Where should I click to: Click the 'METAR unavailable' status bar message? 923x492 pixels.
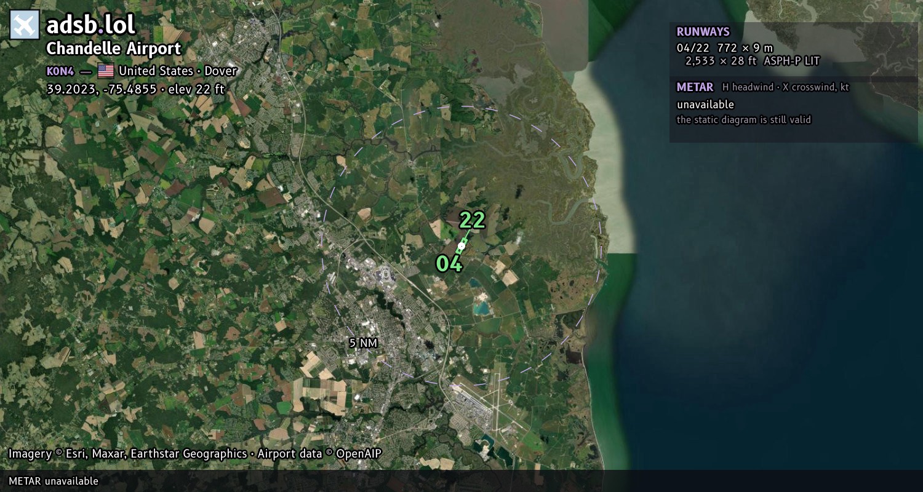click(x=54, y=481)
